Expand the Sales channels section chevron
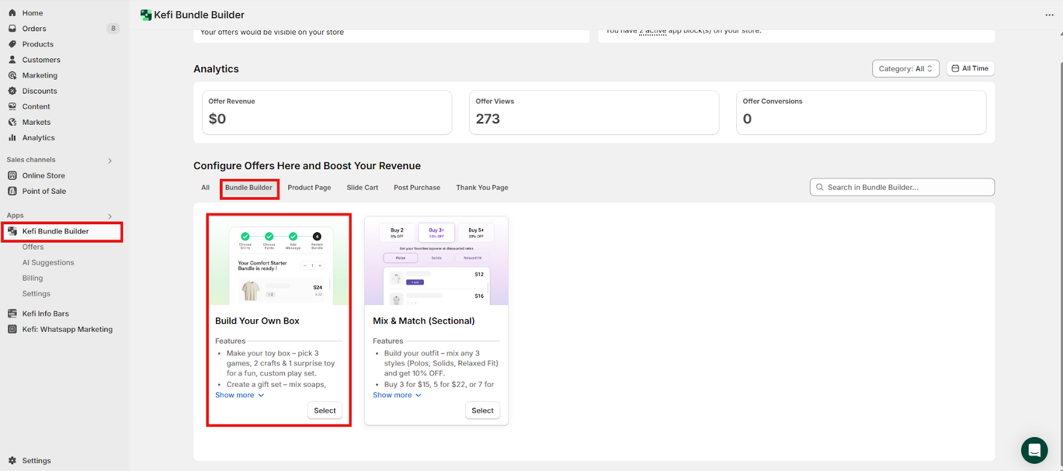 (110, 161)
